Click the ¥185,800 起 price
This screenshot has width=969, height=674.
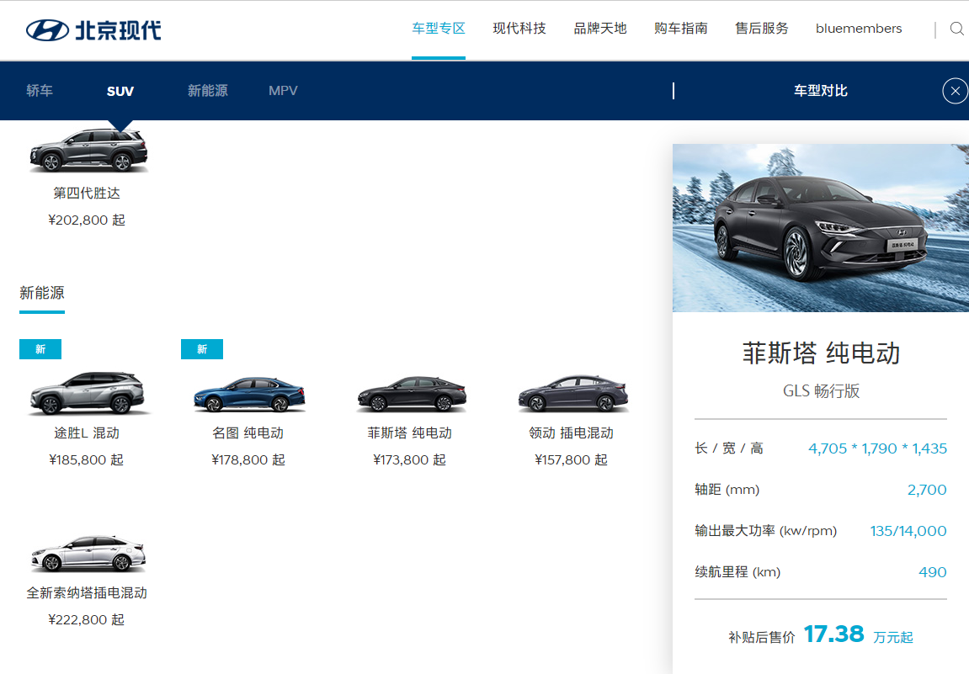(87, 459)
